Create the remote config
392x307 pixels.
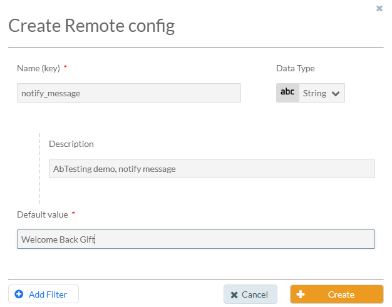(x=337, y=294)
